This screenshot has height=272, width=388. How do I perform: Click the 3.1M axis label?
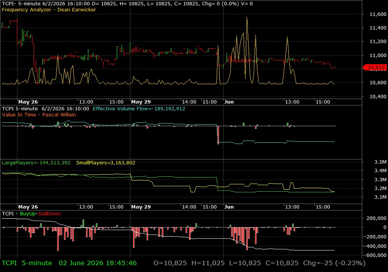(380, 197)
